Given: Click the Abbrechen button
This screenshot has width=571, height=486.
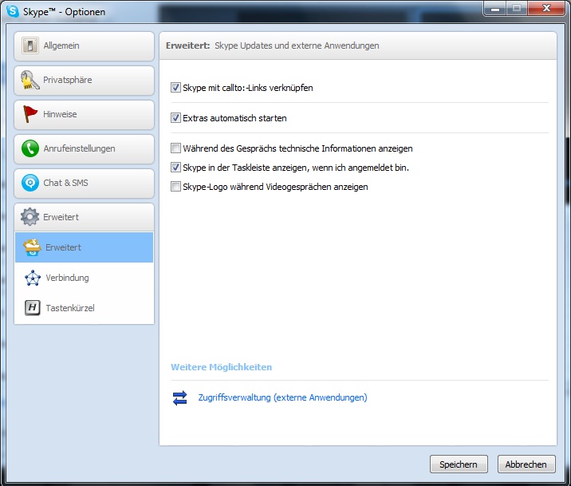Looking at the screenshot, I should point(526,464).
